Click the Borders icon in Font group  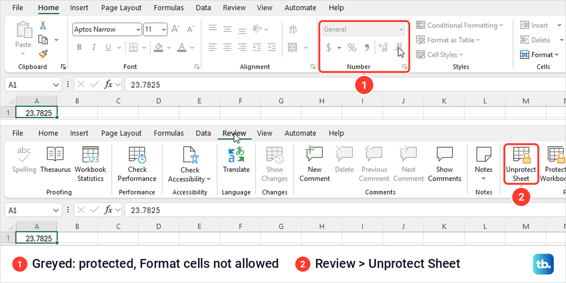[x=133, y=47]
